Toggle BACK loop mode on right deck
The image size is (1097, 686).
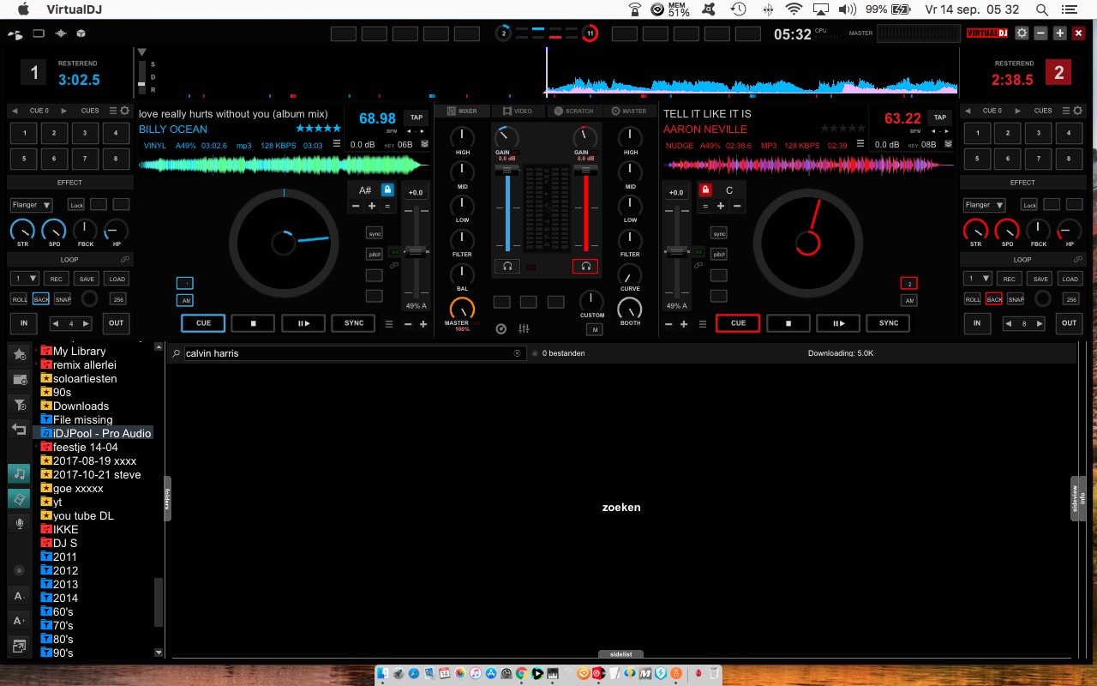point(994,299)
